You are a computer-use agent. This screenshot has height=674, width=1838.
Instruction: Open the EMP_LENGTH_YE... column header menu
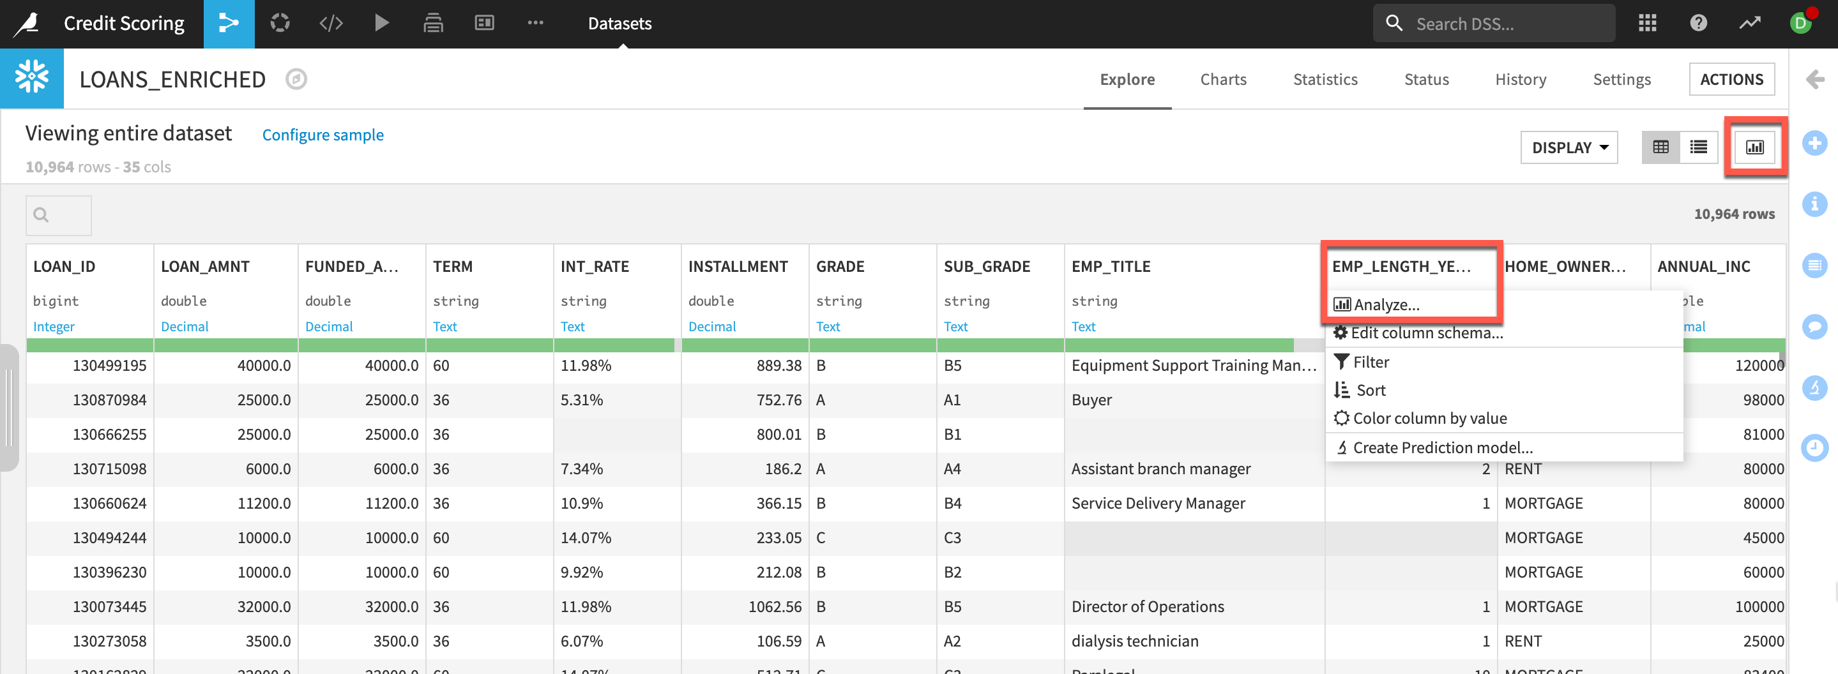(x=1401, y=267)
